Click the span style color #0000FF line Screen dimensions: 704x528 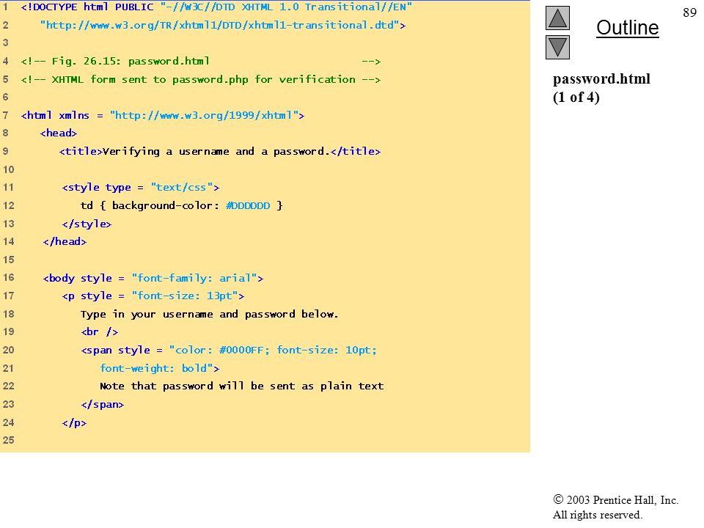[229, 350]
